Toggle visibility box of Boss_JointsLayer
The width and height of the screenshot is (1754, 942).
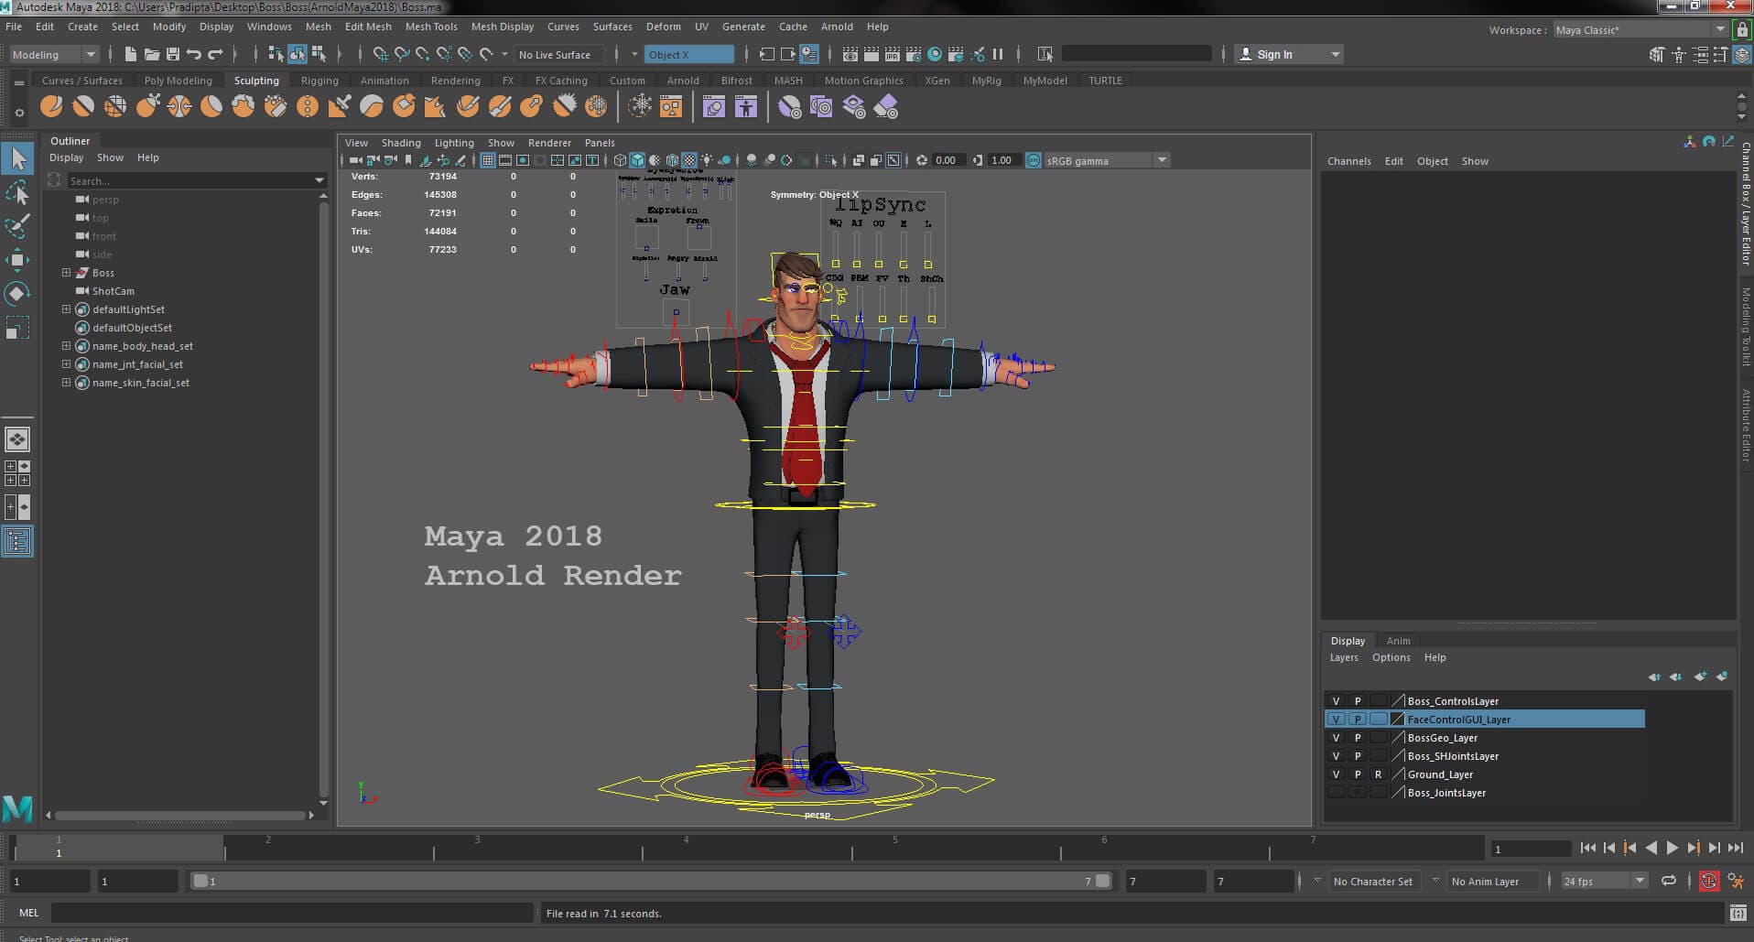(x=1336, y=793)
